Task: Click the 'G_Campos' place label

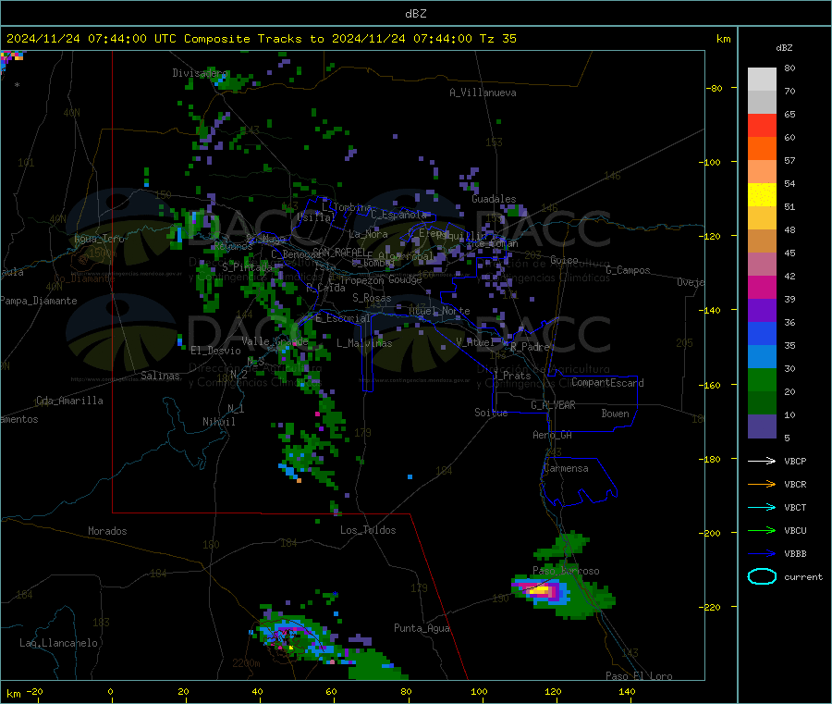Action: coord(628,270)
